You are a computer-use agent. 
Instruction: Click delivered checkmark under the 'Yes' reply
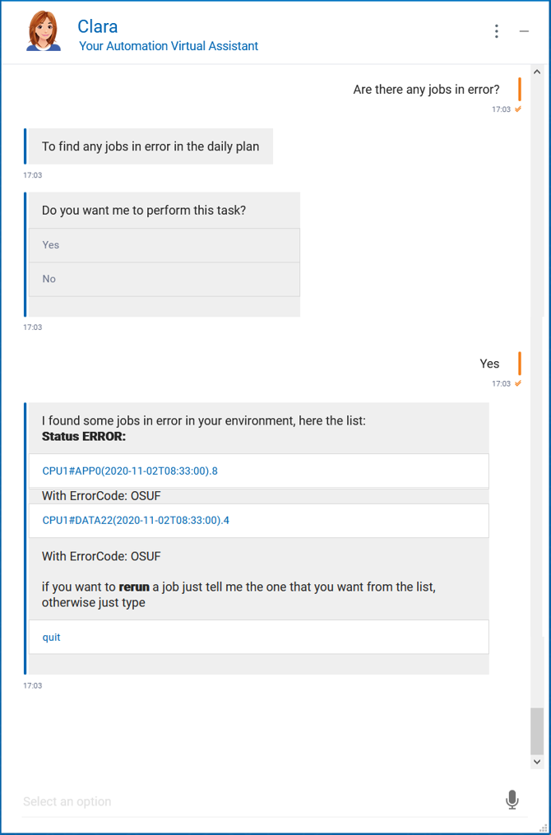tap(518, 383)
